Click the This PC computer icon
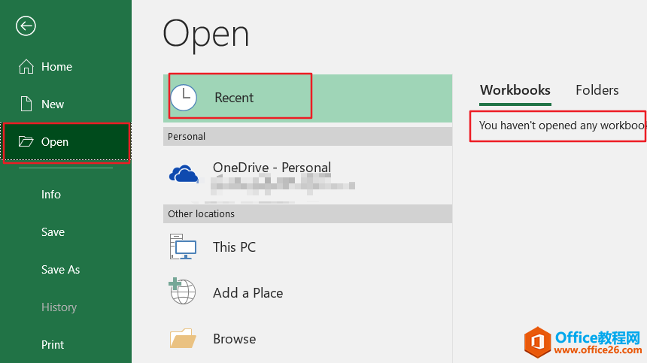This screenshot has height=363, width=647. pyautogui.click(x=183, y=247)
